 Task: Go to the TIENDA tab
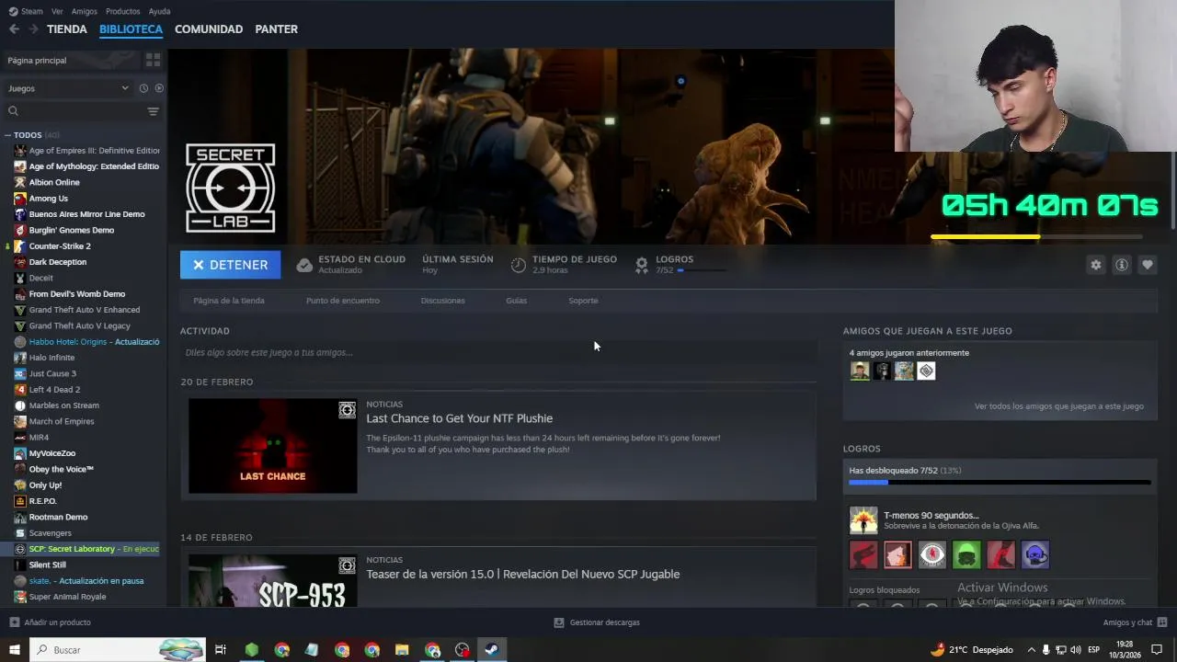click(x=67, y=29)
